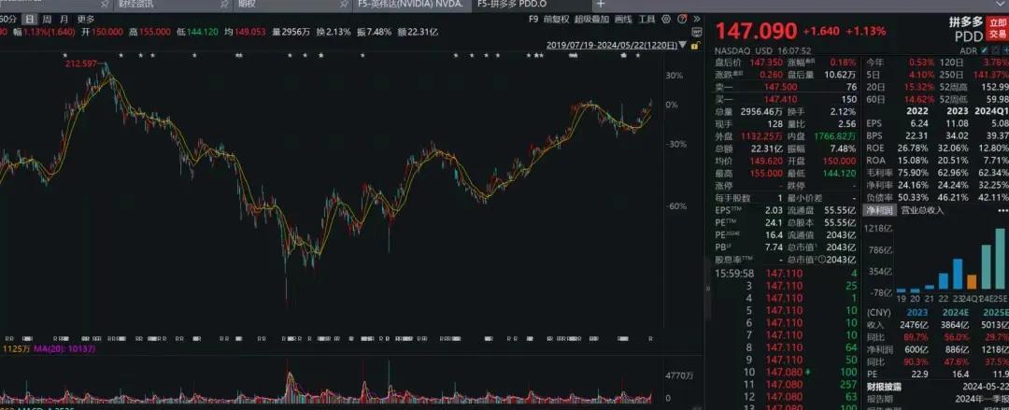The width and height of the screenshot is (1009, 410).
Task: Click the 2025E revenue 5013亿
Action: 995,324
